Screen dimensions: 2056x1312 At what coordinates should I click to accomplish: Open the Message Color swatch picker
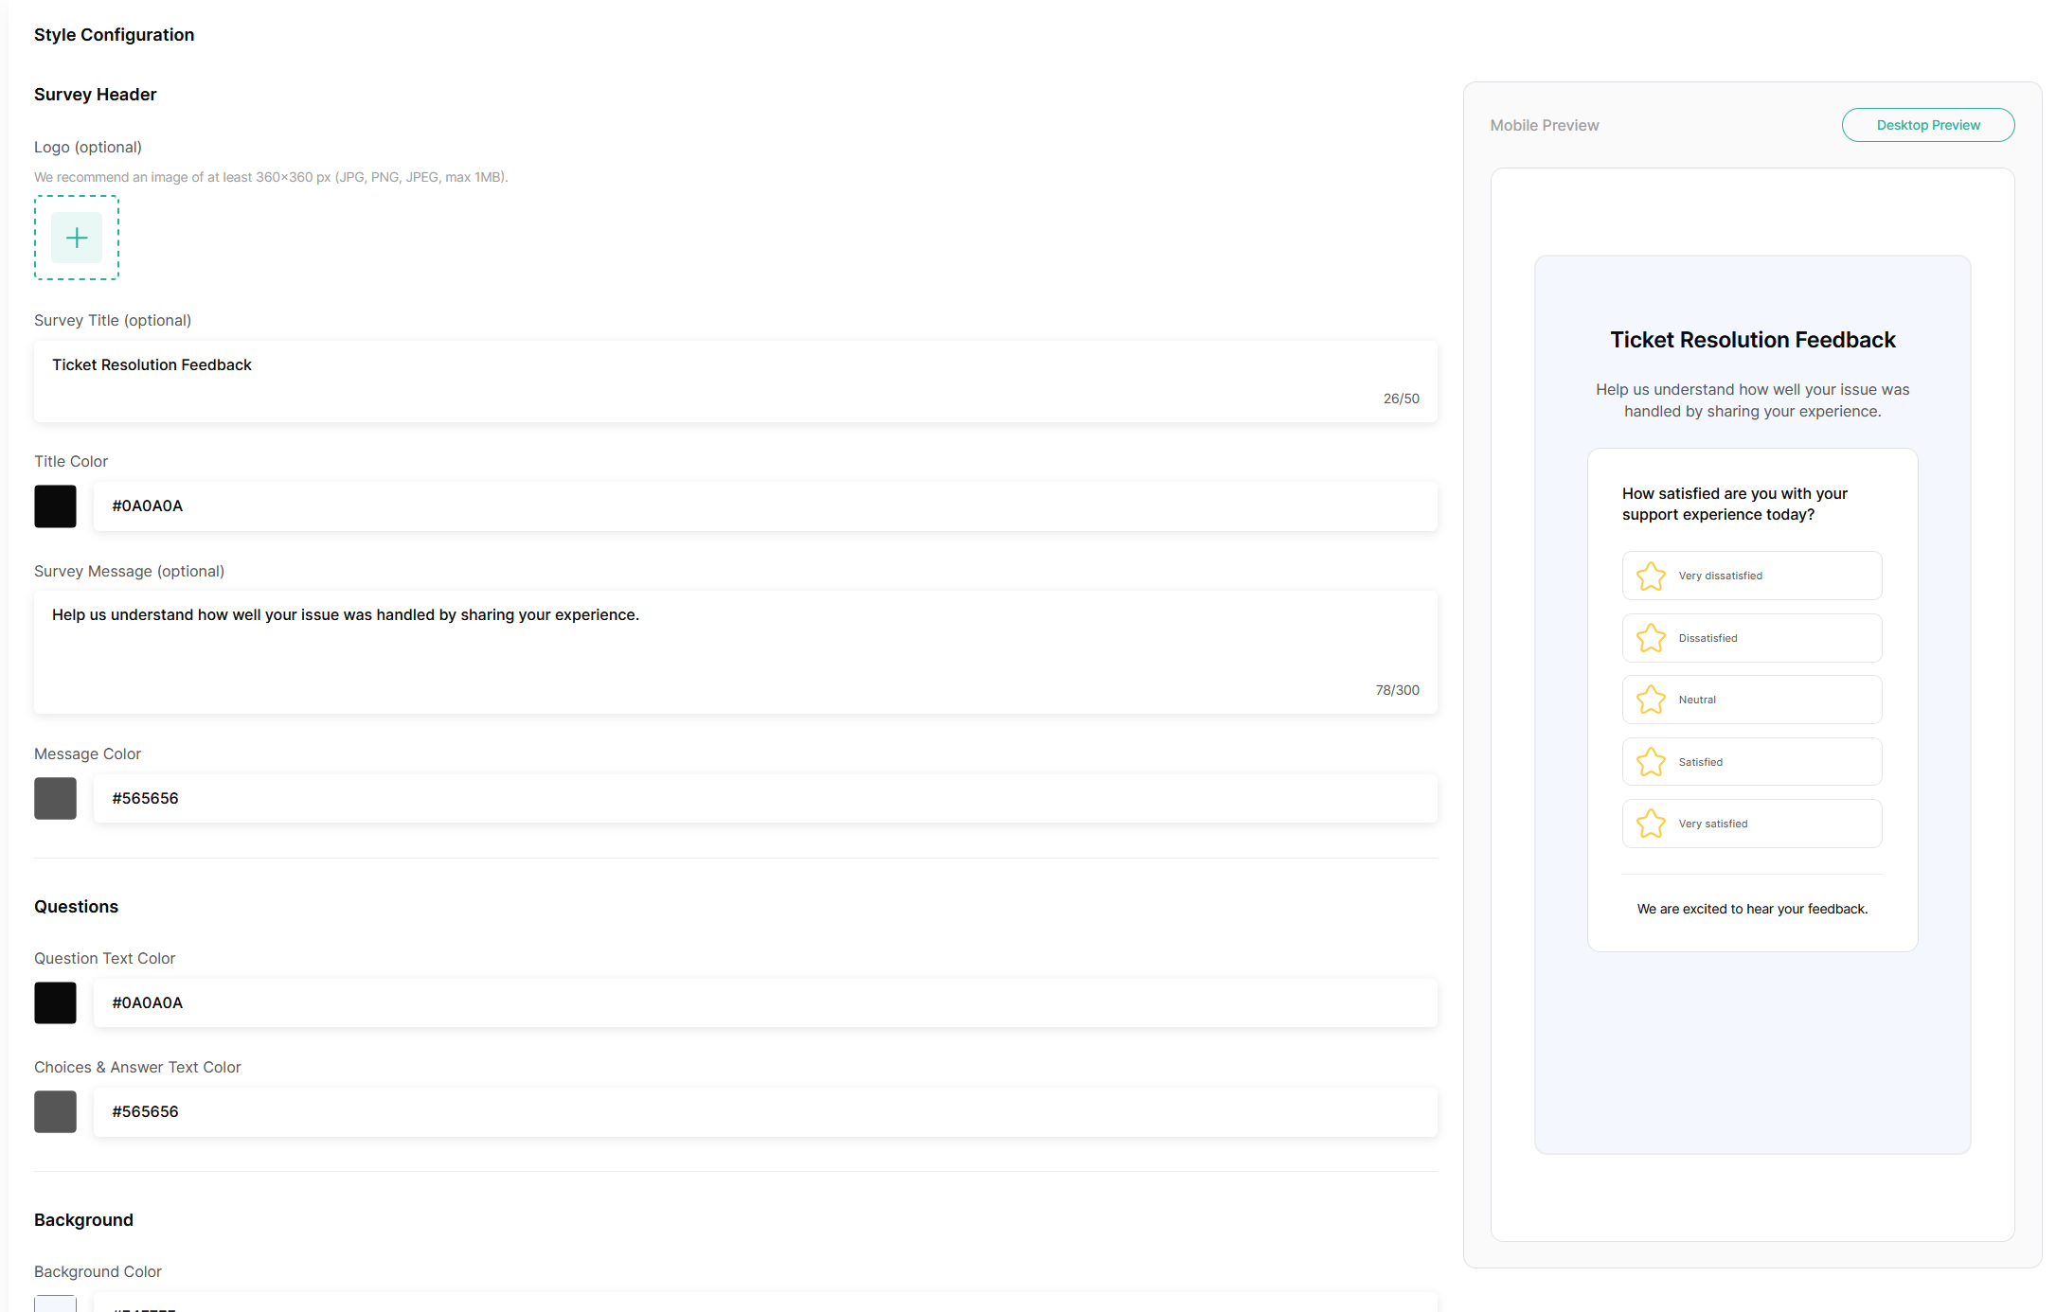point(55,799)
